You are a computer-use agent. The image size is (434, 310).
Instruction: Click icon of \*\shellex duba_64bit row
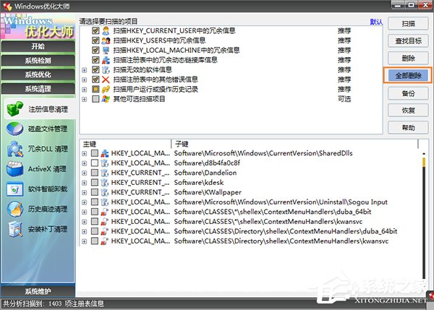tap(104, 212)
